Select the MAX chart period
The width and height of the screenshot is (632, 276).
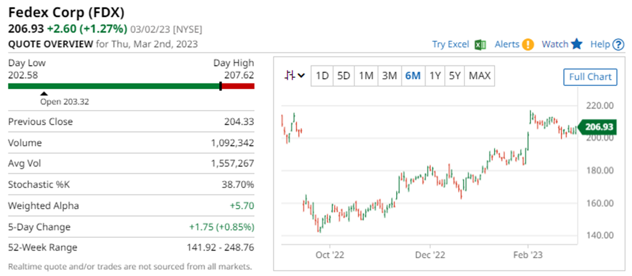(480, 76)
